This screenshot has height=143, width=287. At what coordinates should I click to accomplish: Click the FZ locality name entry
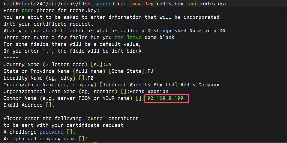click(91, 78)
